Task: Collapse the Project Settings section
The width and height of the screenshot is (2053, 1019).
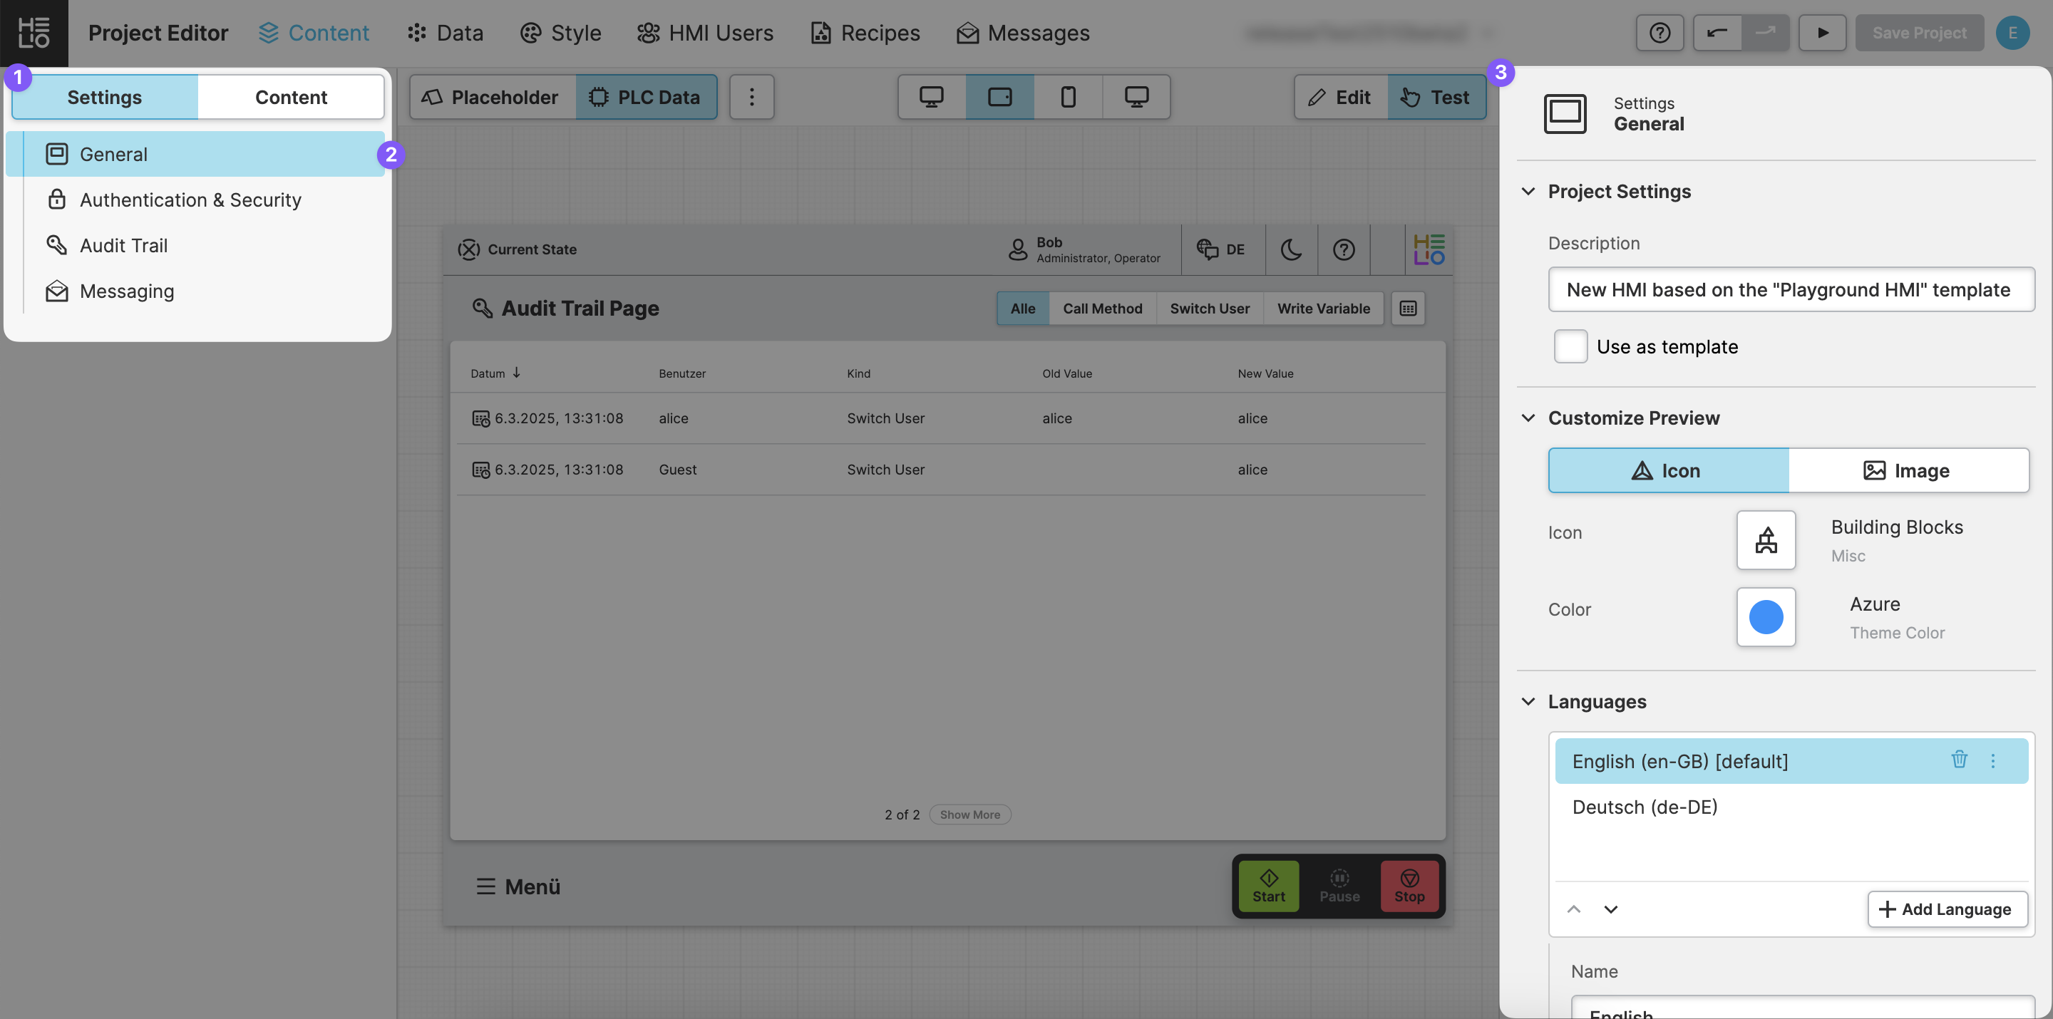Action: pyautogui.click(x=1528, y=191)
